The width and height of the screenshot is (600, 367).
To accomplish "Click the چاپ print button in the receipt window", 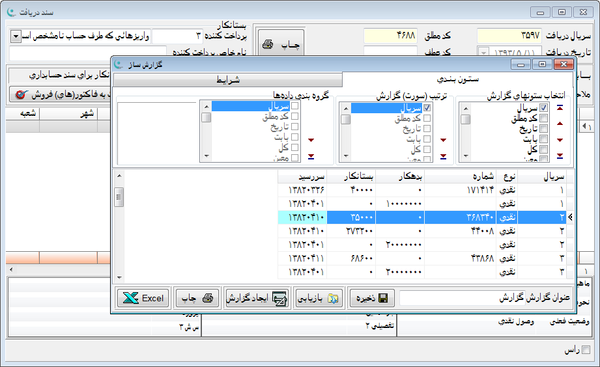I will (x=280, y=45).
